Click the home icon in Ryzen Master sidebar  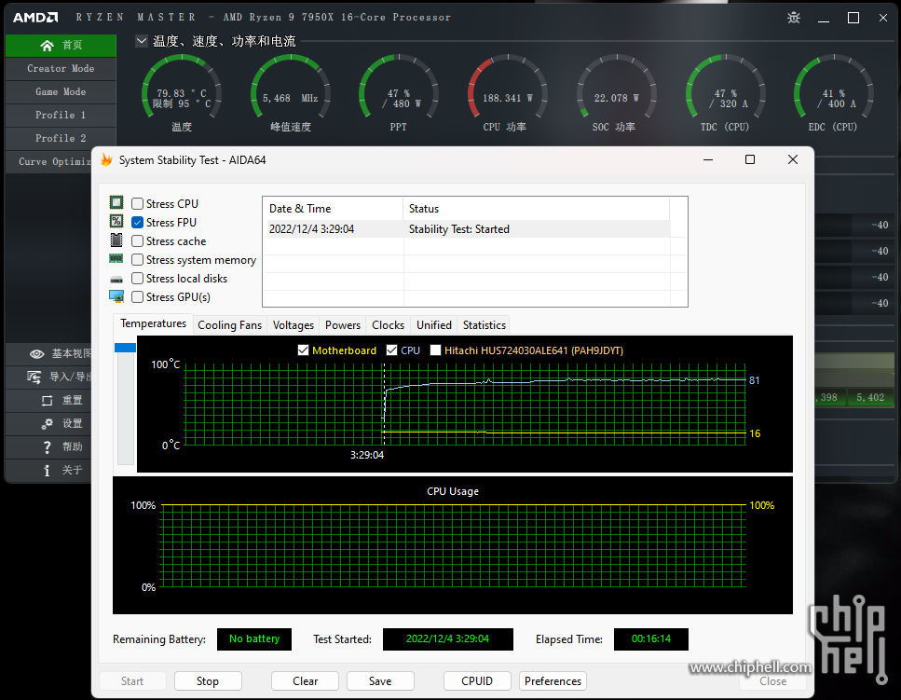tap(48, 46)
